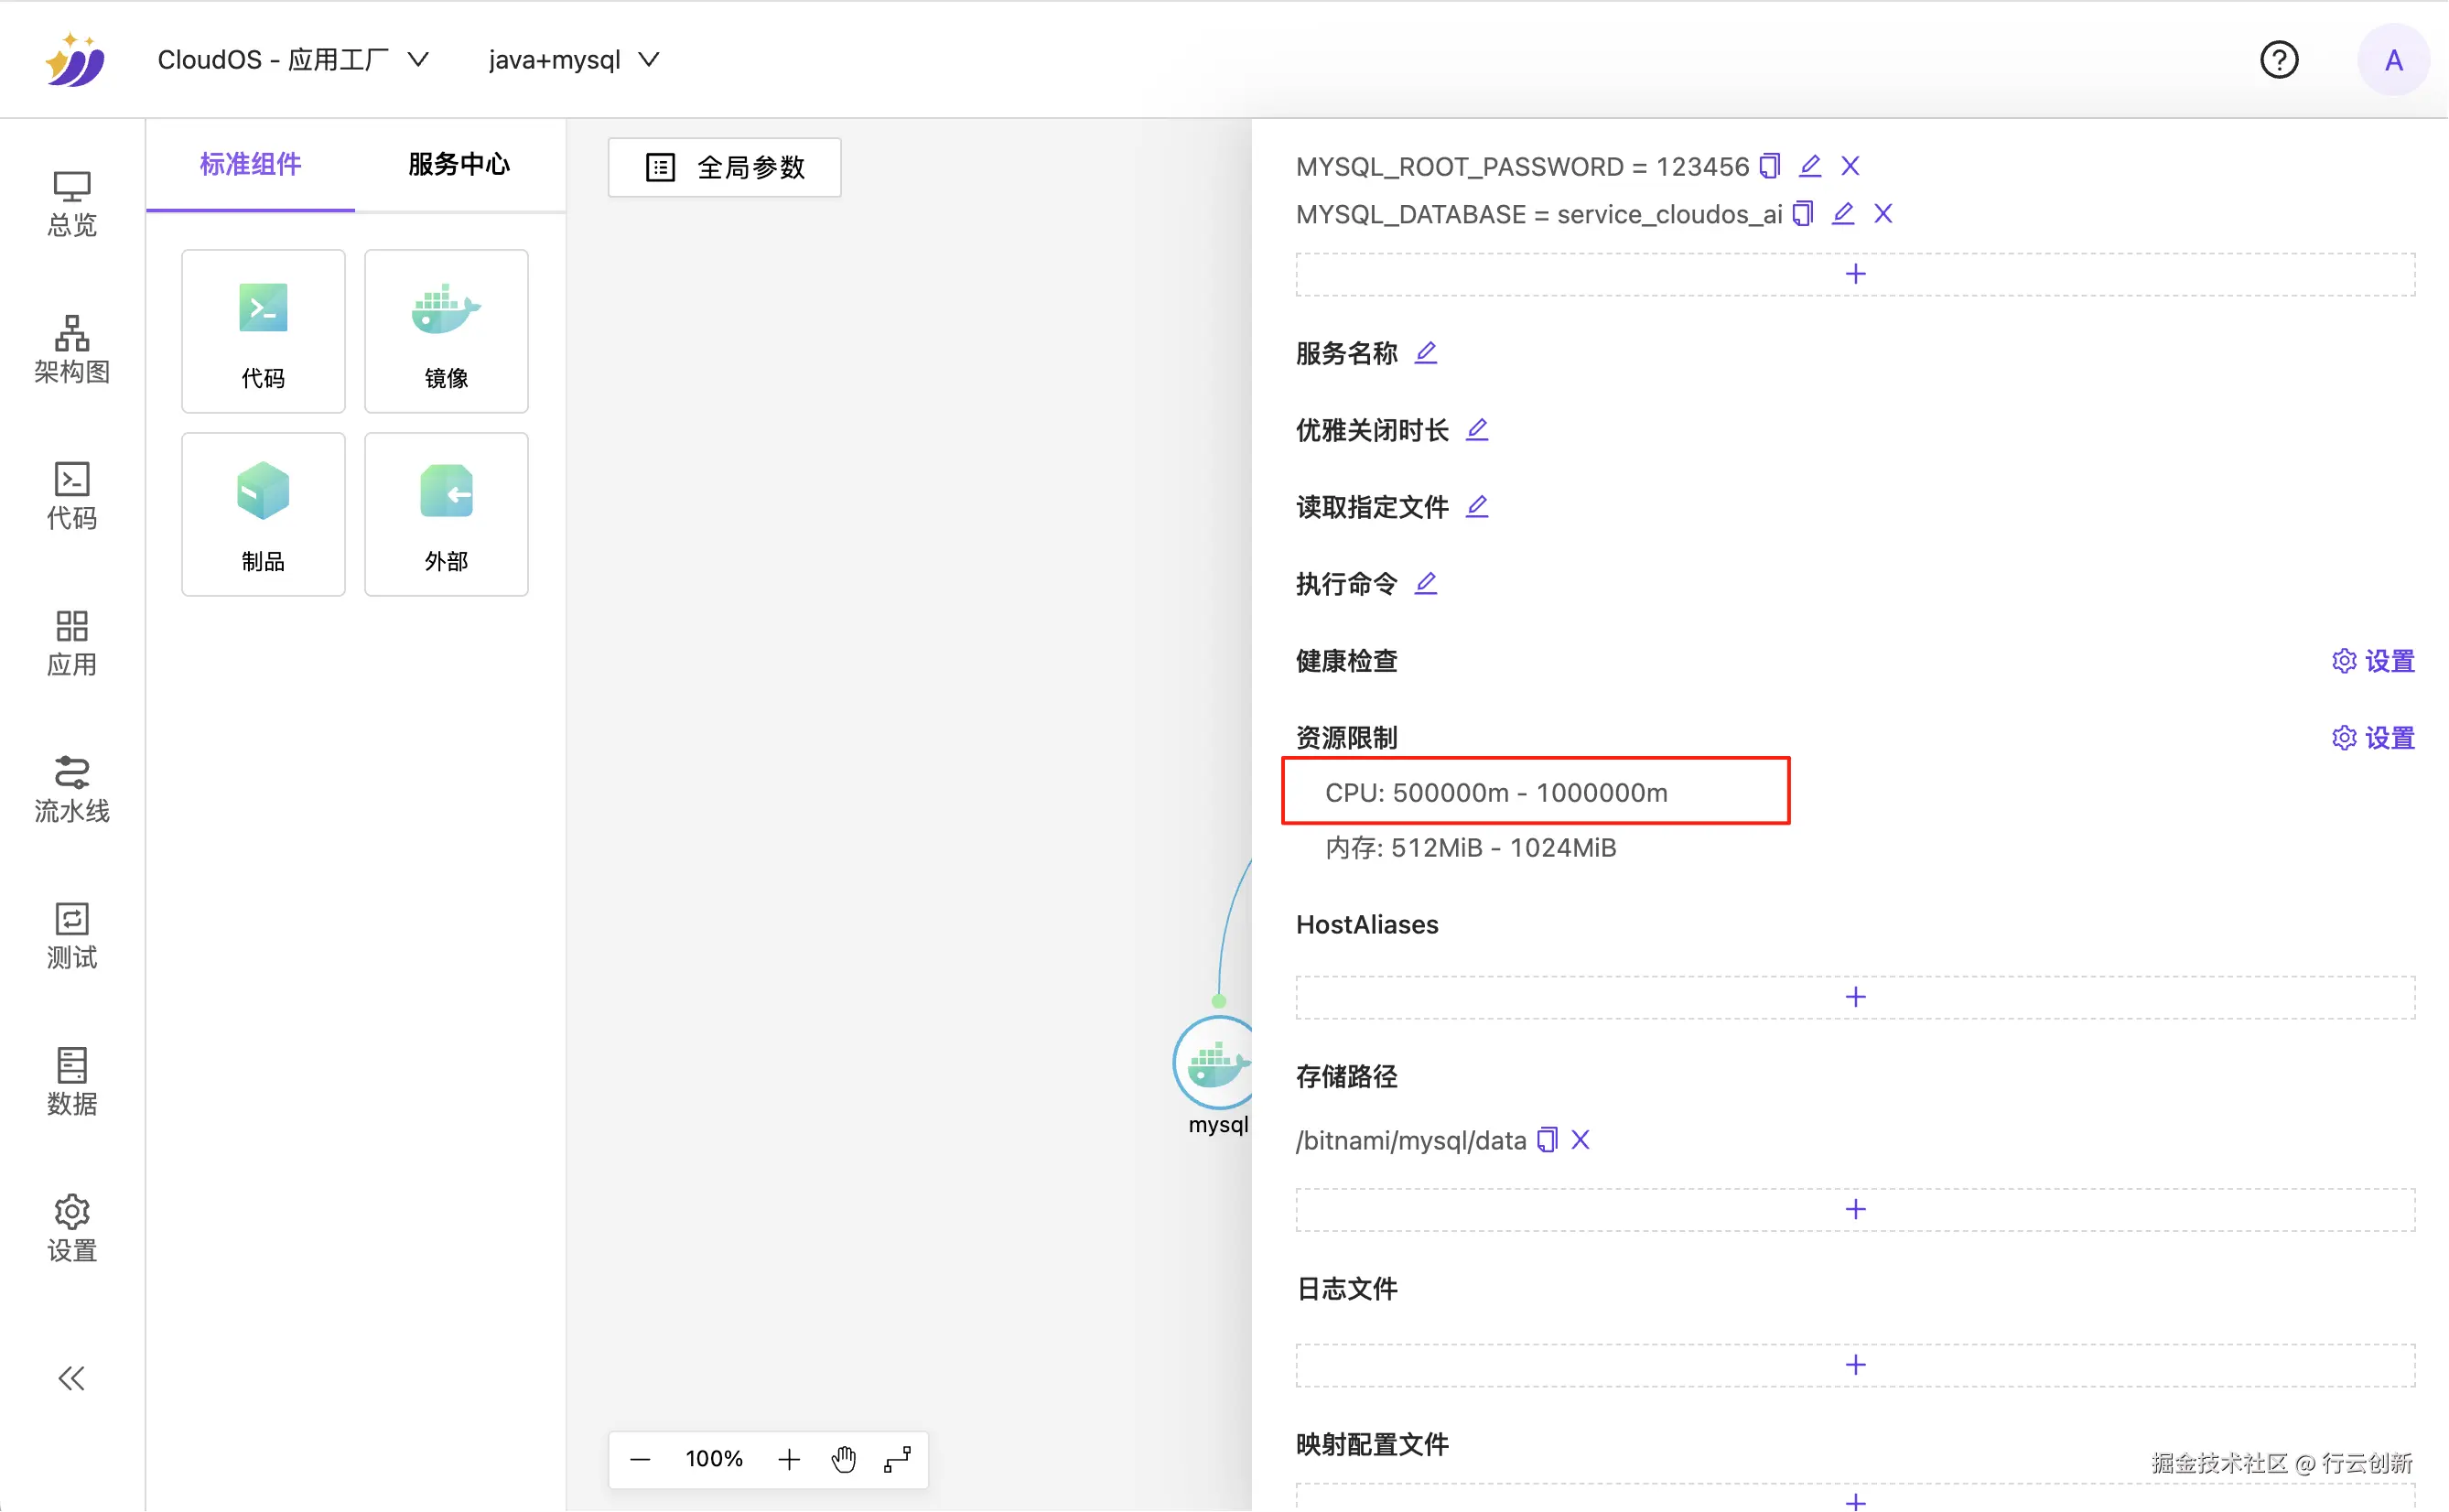Viewport: 2449px width, 1512px height.
Task: Select the 制品 artifact component tile
Action: click(263, 514)
